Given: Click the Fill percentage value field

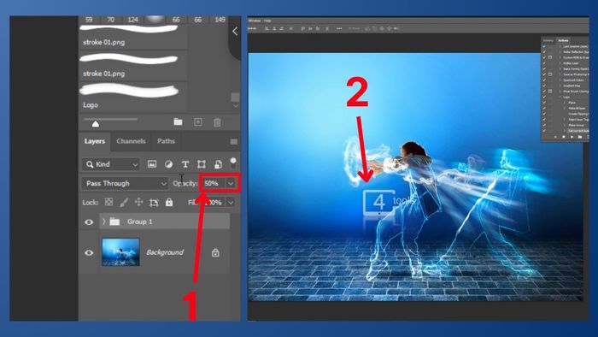Looking at the screenshot, I should tap(214, 202).
